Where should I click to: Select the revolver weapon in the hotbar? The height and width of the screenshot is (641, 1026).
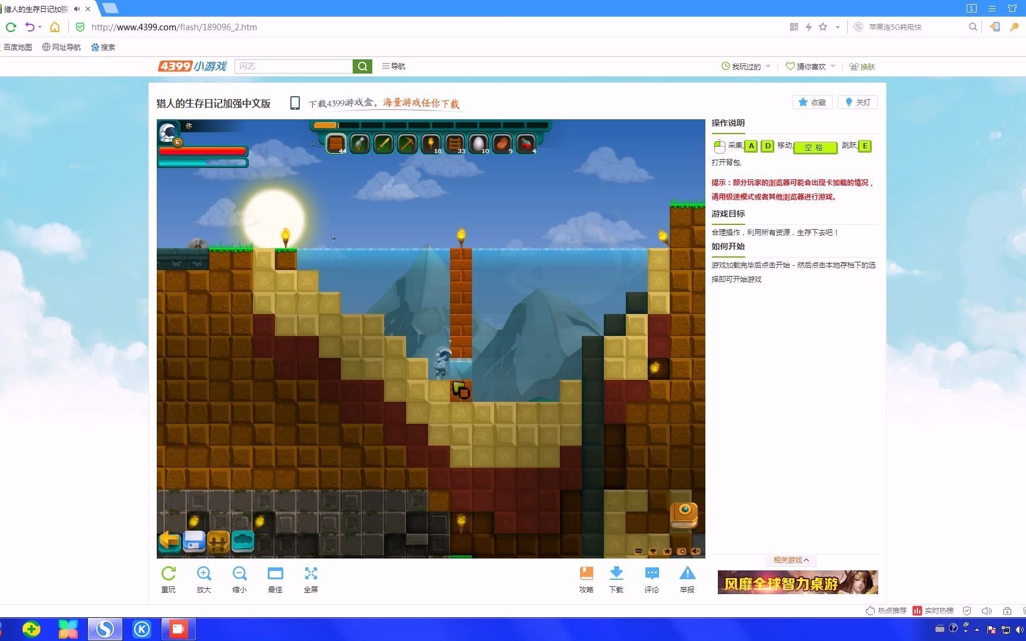click(x=360, y=144)
